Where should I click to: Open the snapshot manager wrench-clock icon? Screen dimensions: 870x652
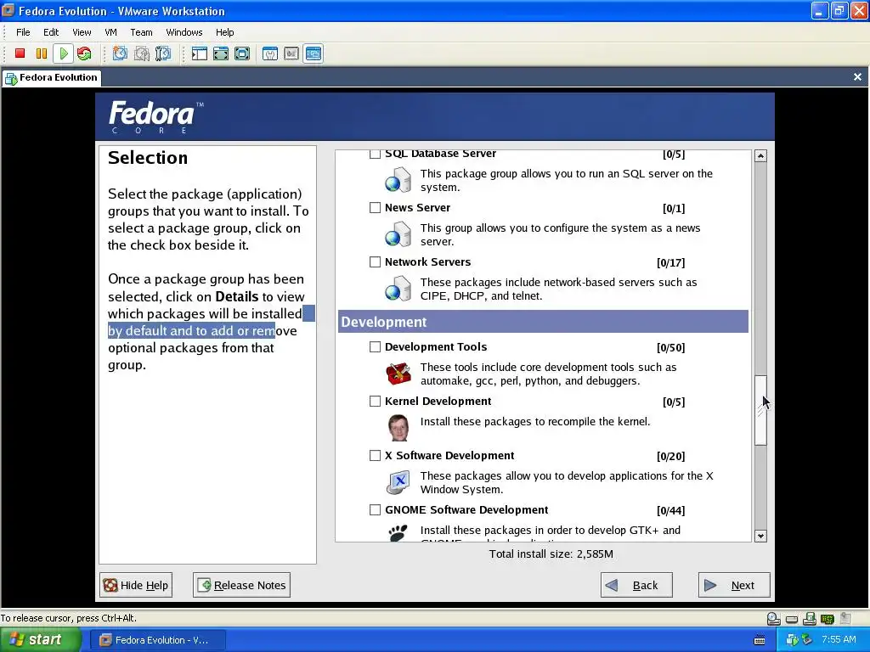coord(163,53)
